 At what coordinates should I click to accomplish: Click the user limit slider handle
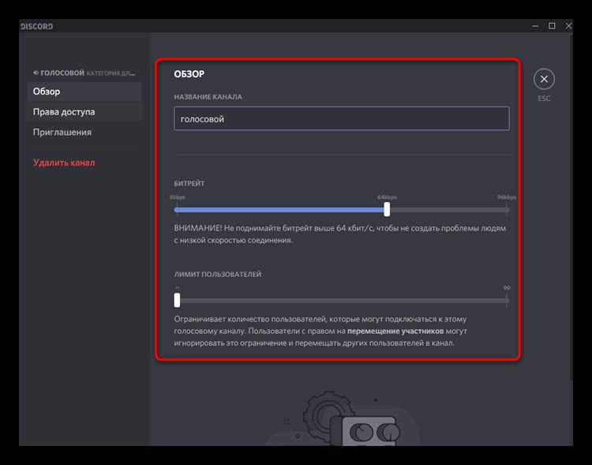point(177,300)
